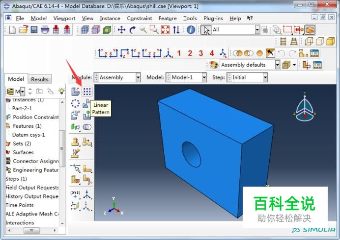The width and height of the screenshot is (340, 240).
Task: Select Time Points tree item
Action: click(20, 205)
